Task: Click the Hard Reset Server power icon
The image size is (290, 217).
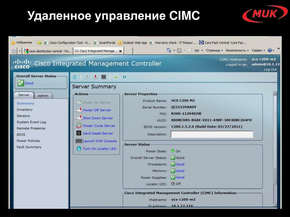Action: click(x=79, y=133)
